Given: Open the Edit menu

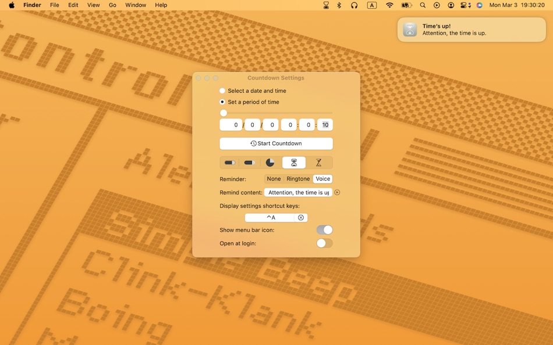Looking at the screenshot, I should pyautogui.click(x=73, y=5).
